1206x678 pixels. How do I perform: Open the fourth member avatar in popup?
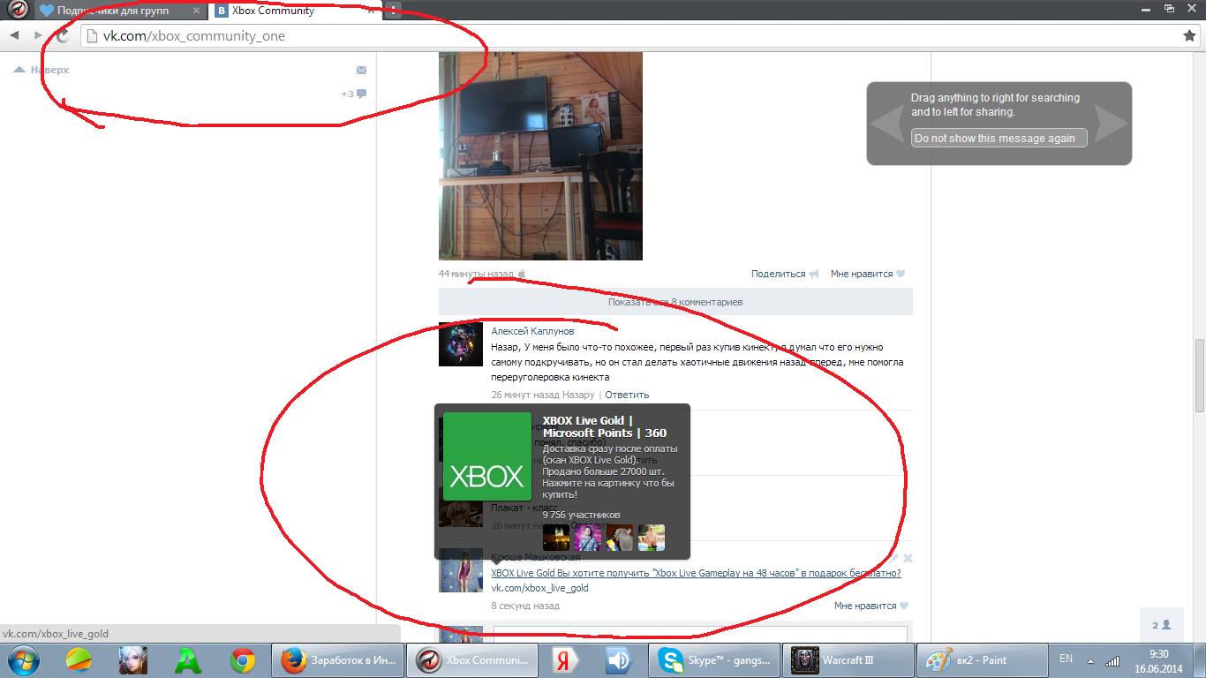pos(652,538)
